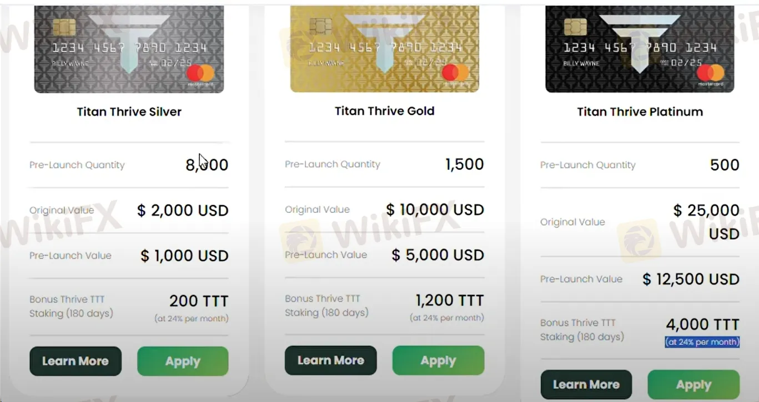Click the Mastercard logo on the silver card
The width and height of the screenshot is (759, 402).
[201, 74]
